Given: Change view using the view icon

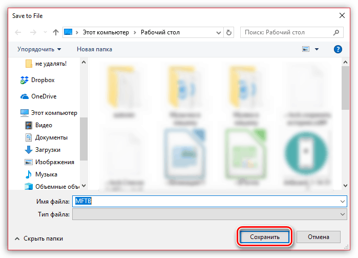Looking at the screenshot, I should (x=306, y=49).
